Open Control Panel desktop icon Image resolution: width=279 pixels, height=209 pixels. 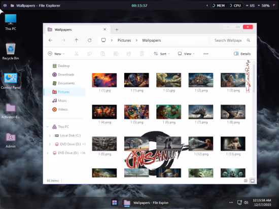[x=11, y=81]
